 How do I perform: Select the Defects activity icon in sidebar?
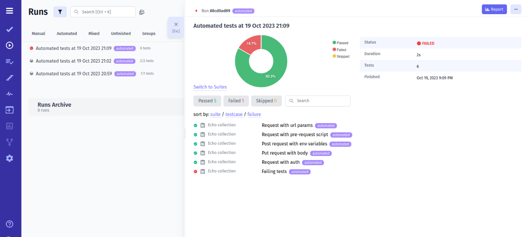pyautogui.click(x=10, y=94)
